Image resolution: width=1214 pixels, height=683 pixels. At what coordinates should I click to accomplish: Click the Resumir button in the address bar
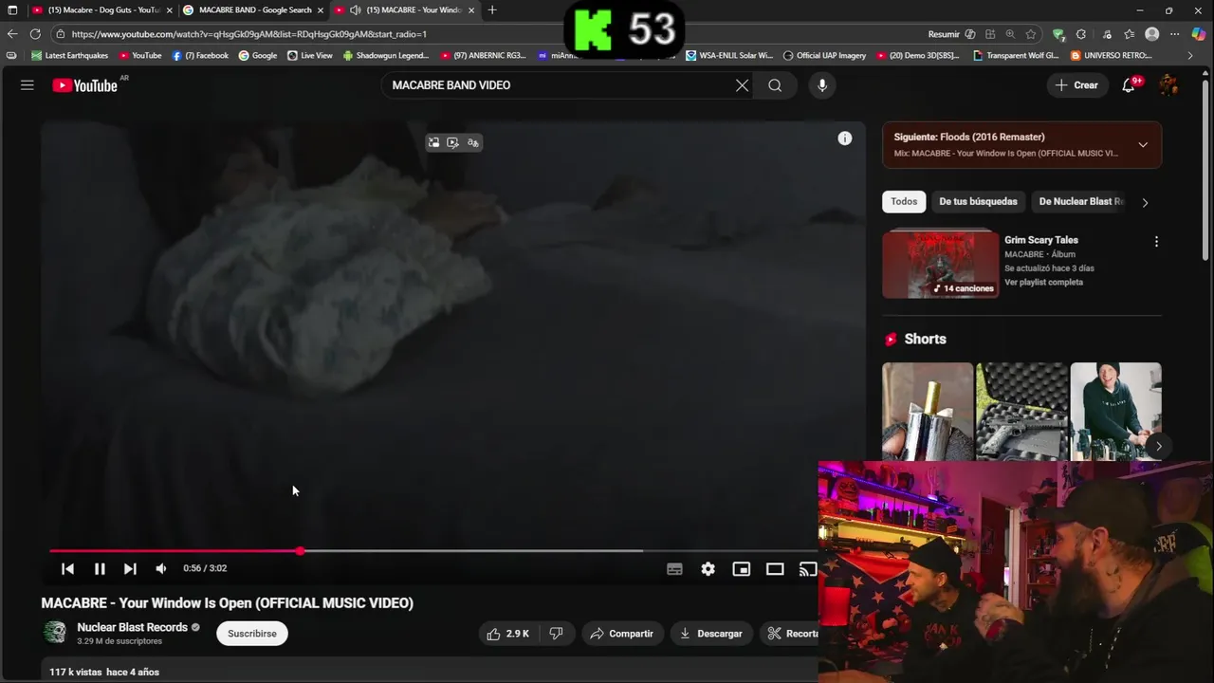(x=950, y=34)
